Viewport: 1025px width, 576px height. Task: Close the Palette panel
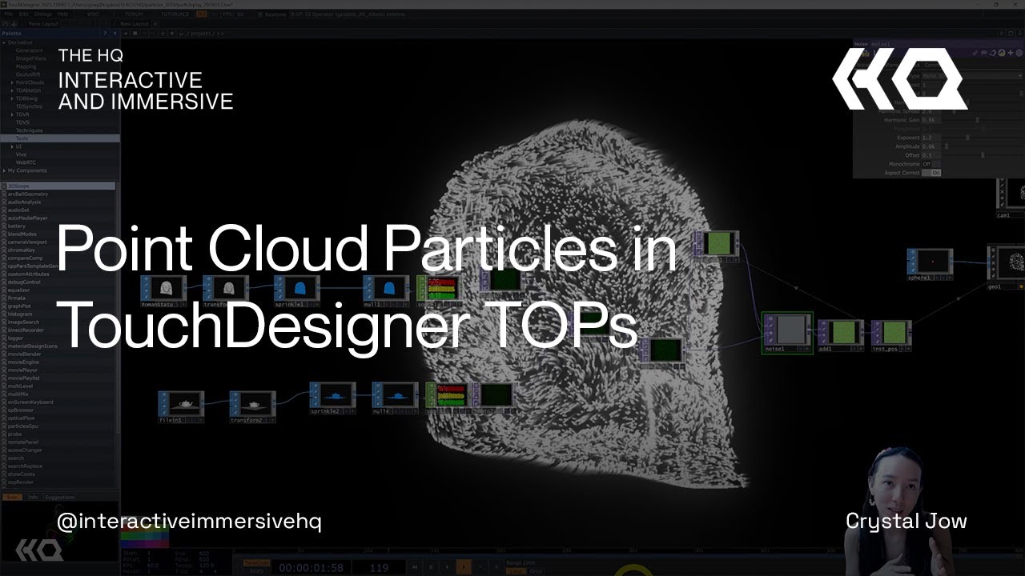(x=115, y=34)
